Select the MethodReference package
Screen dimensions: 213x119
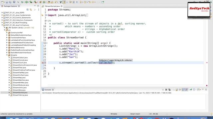pos(17,48)
